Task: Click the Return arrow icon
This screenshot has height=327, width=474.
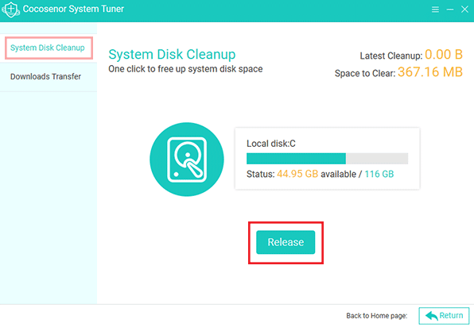Action: tap(431, 316)
